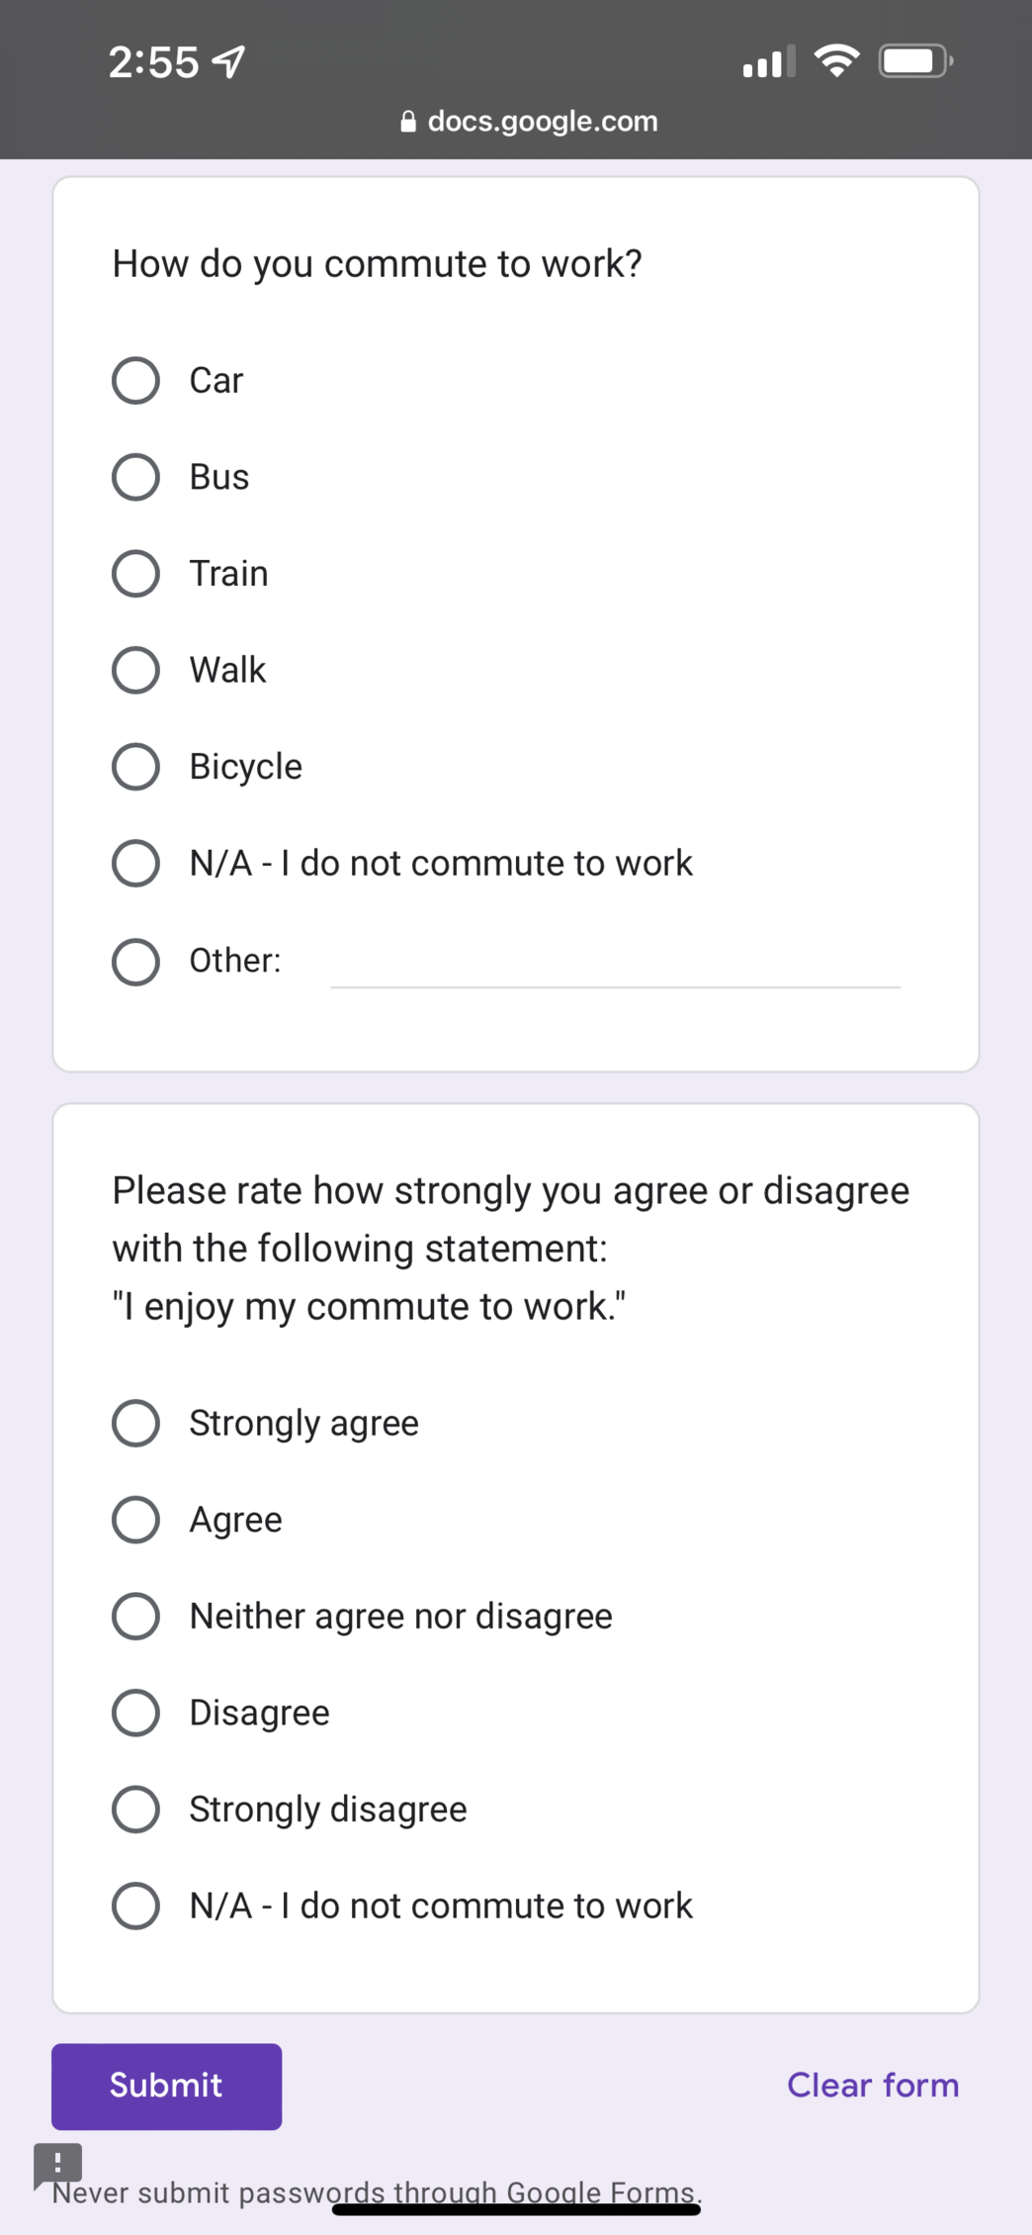The image size is (1032, 2235).
Task: Select the Bus commute option
Action: click(x=135, y=476)
